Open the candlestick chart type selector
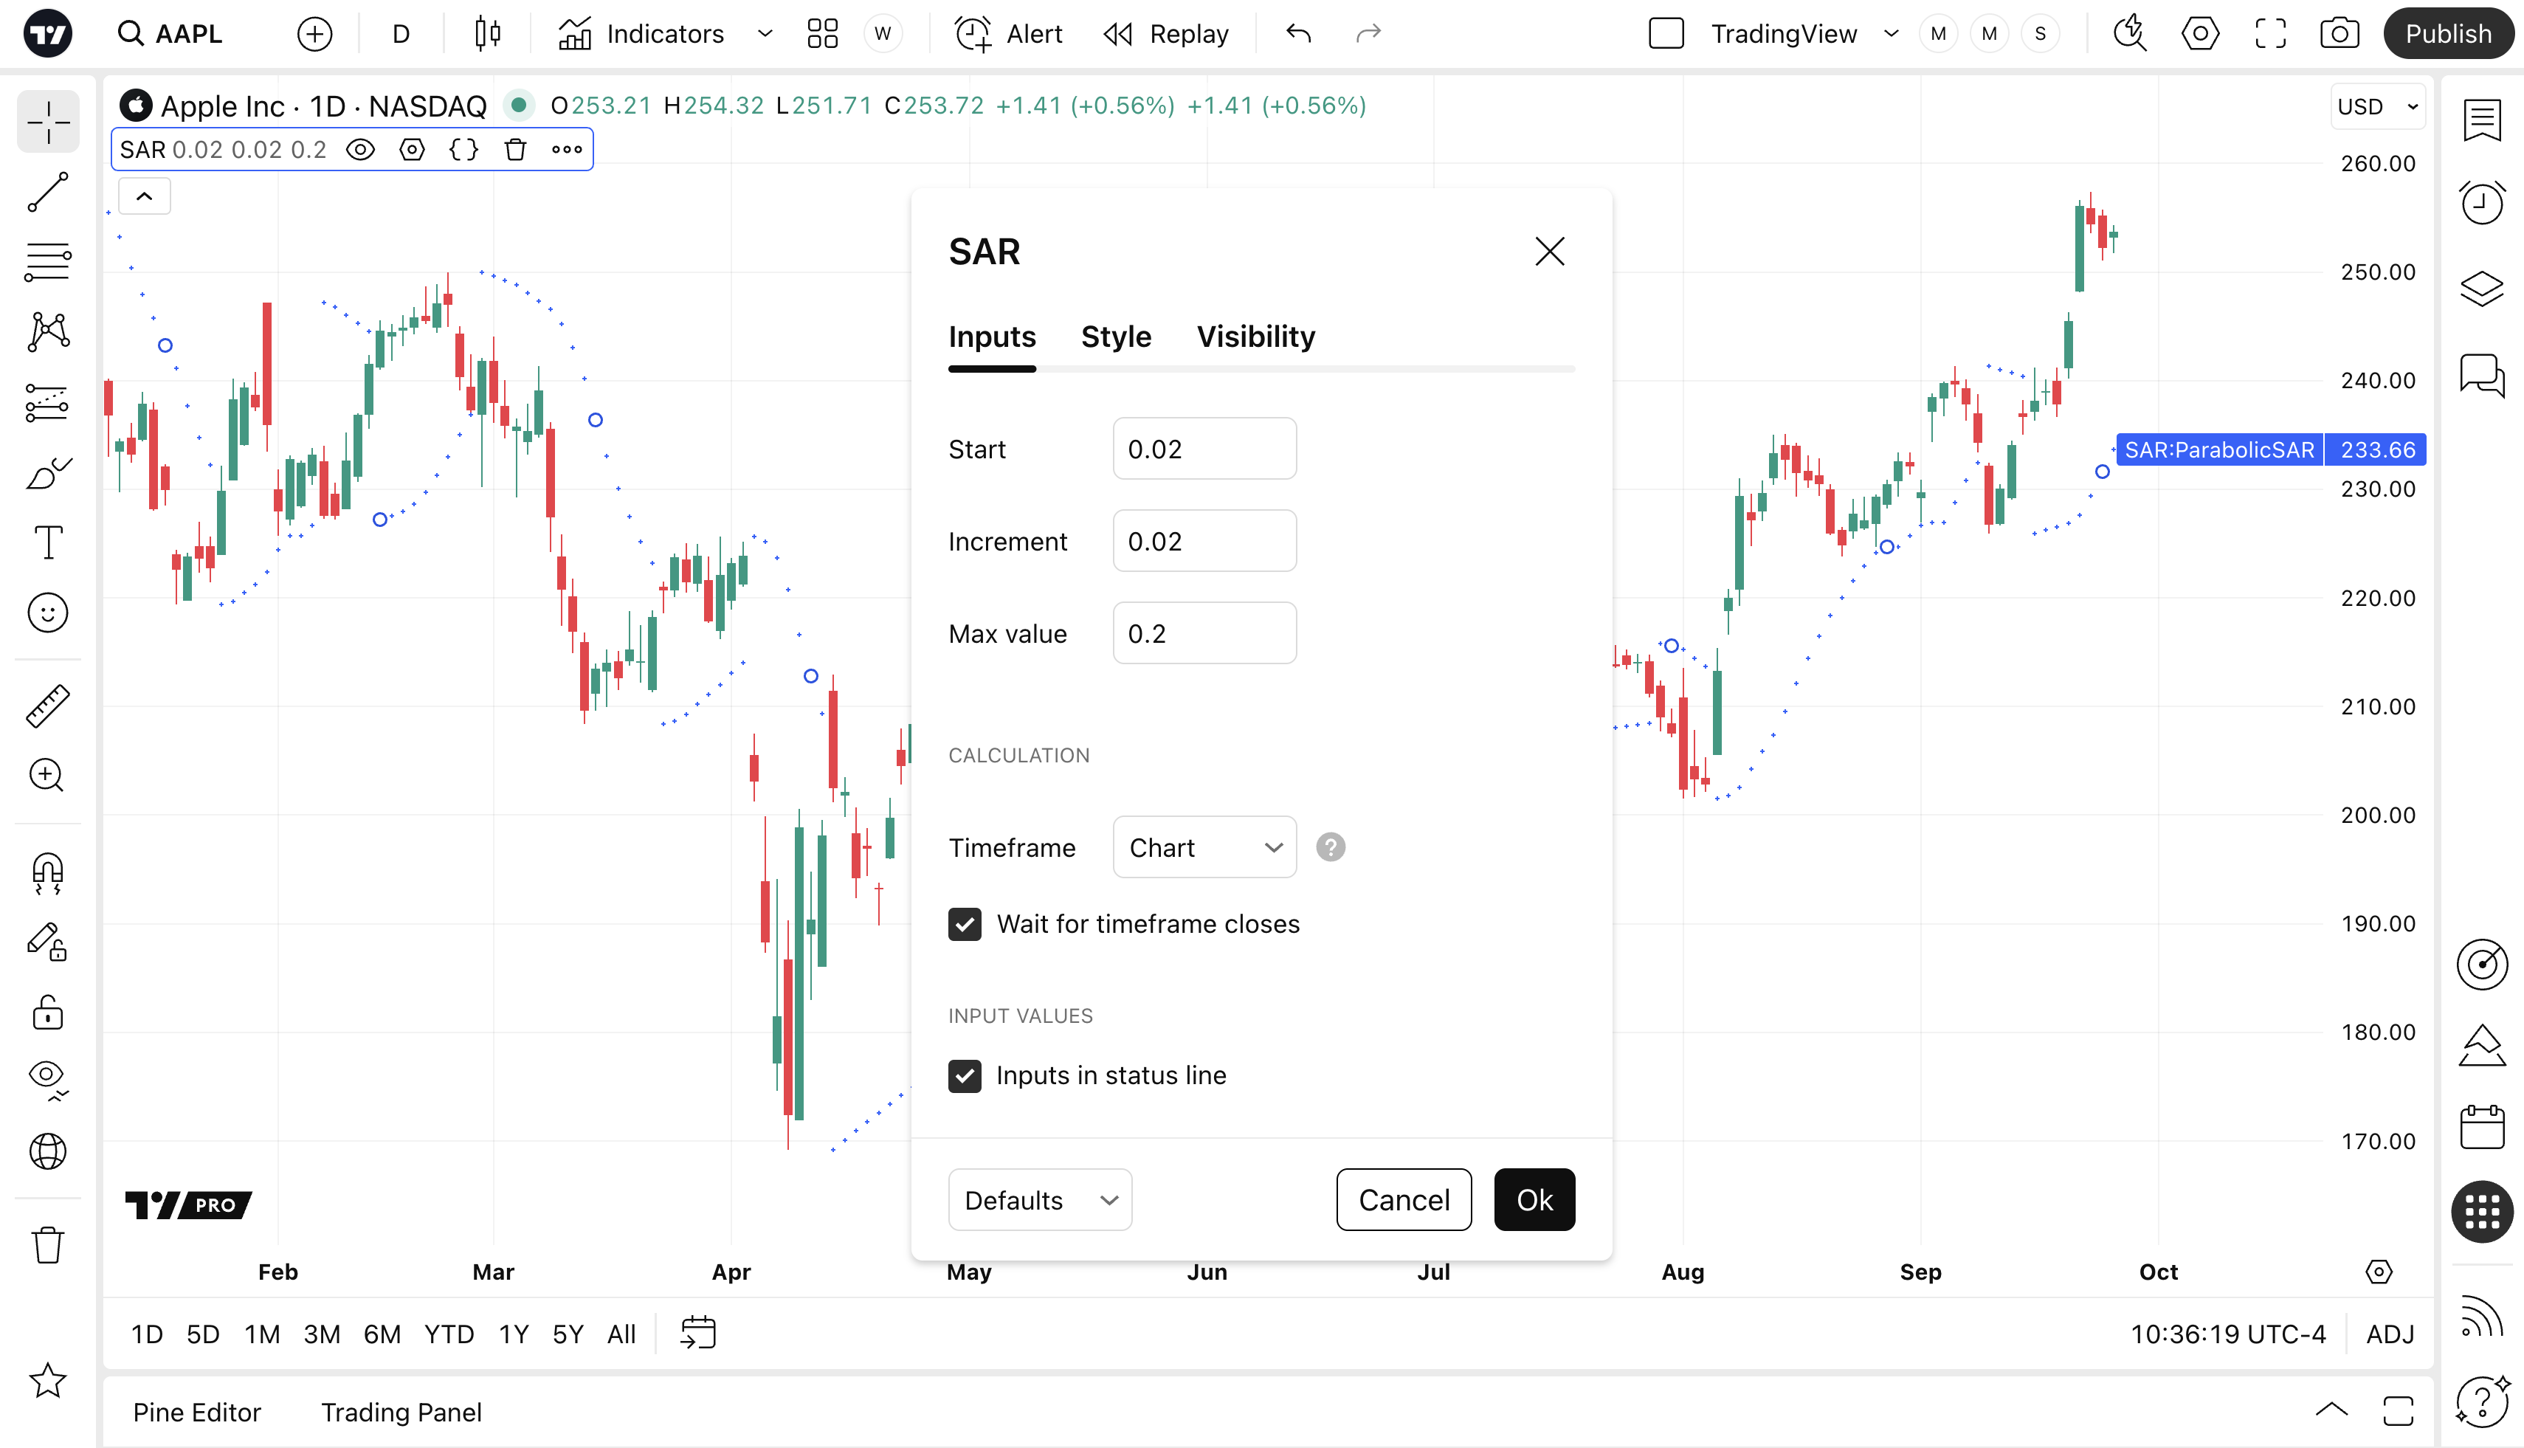2524x1448 pixels. pyautogui.click(x=487, y=34)
